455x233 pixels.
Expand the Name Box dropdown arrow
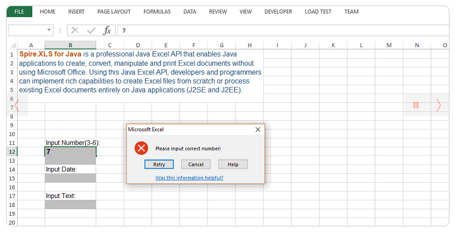coord(49,30)
